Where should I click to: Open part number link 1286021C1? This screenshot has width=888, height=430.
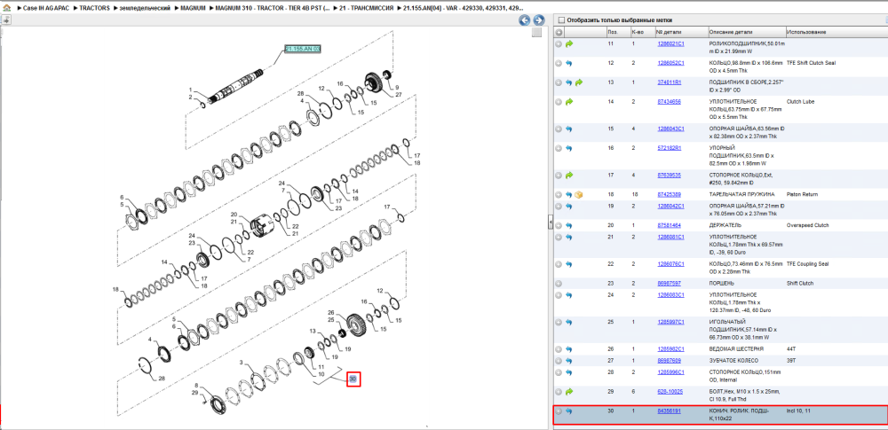(x=670, y=43)
